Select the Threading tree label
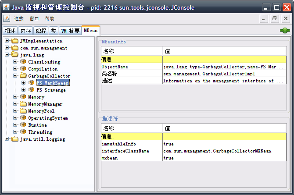The width and height of the screenshot is (294, 195). click(x=40, y=132)
